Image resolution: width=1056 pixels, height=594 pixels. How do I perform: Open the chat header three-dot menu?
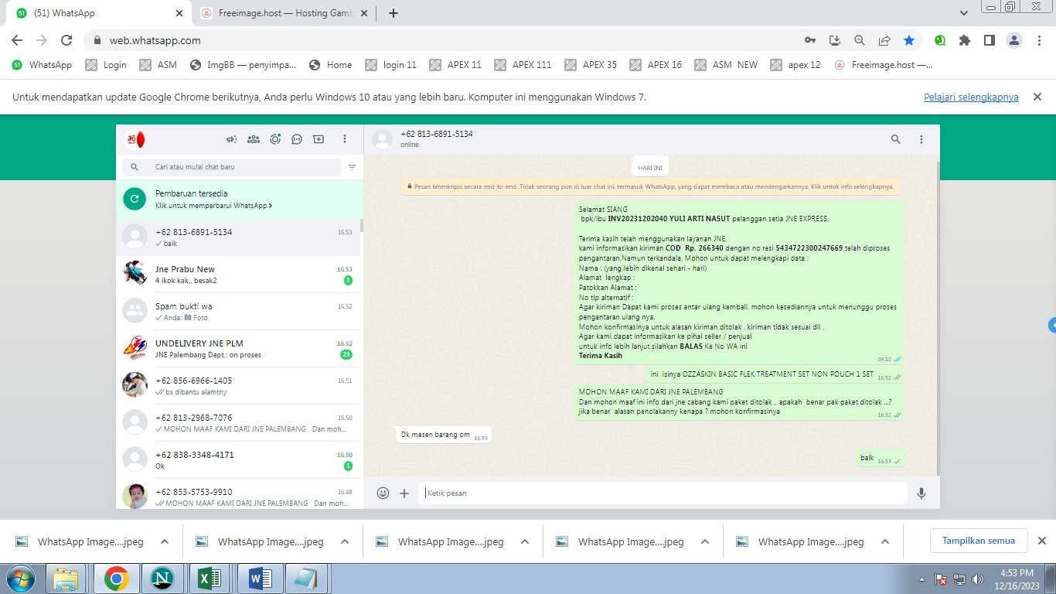(x=921, y=139)
